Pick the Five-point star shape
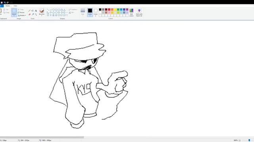Viewport: 254px width, 142px height. [x=54, y=15]
